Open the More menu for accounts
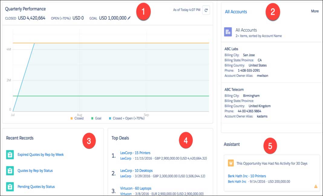Viewport: 323px width, 196px height. [315, 11]
